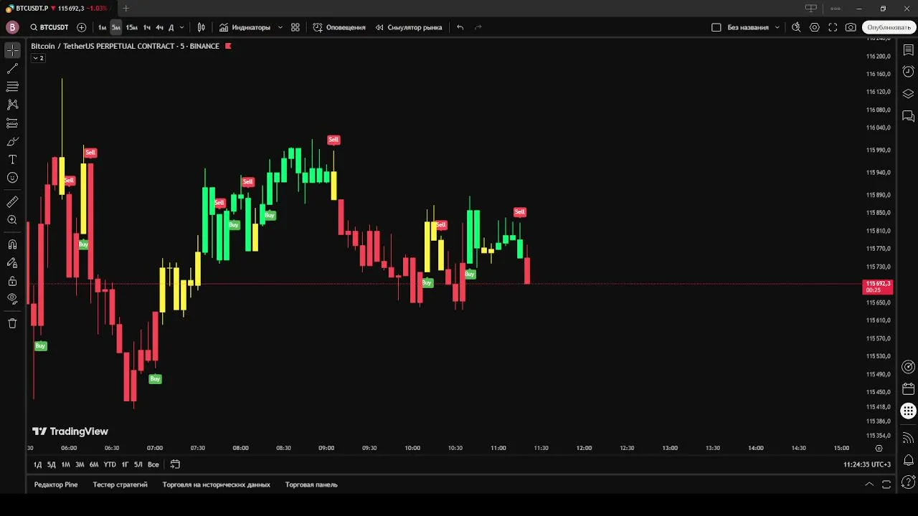Image resolution: width=918 pixels, height=516 pixels.
Task: Expand the bottom panel chevron up
Action: click(x=869, y=484)
